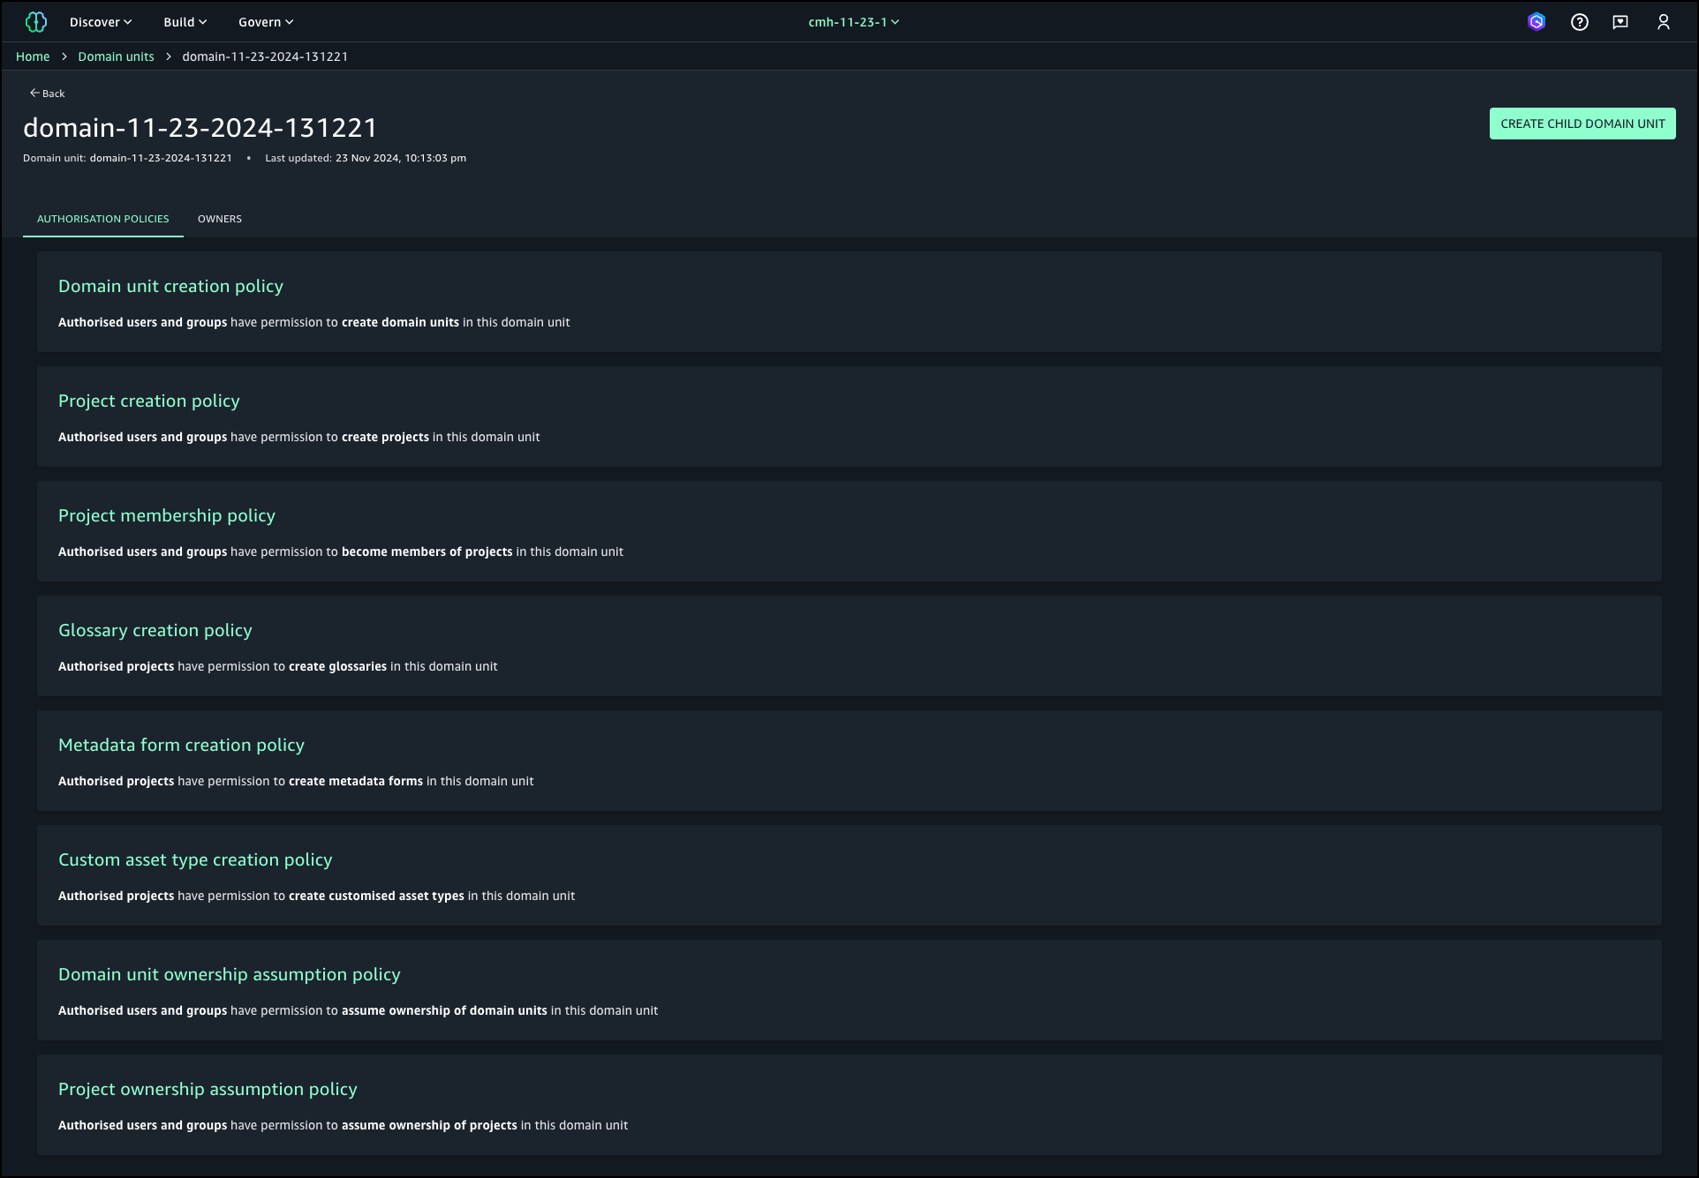Open the help question mark icon
This screenshot has height=1178, width=1699.
pyautogui.click(x=1580, y=22)
